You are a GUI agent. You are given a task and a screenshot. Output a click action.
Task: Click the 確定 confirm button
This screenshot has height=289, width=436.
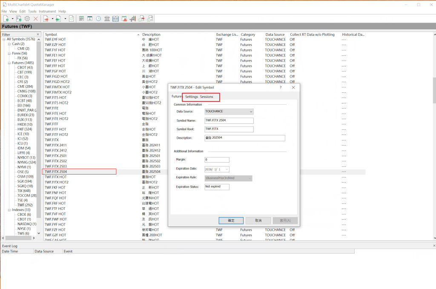click(x=231, y=220)
